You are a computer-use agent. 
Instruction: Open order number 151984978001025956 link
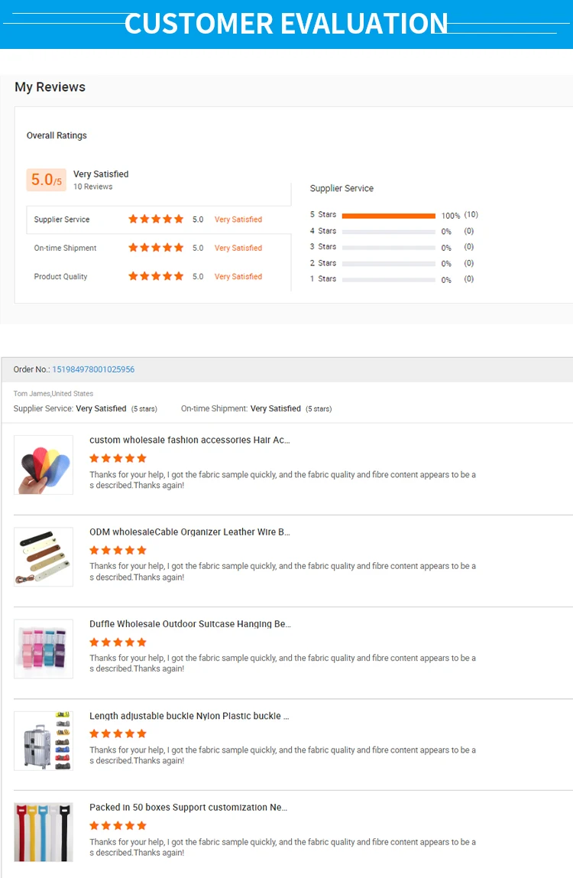point(93,369)
